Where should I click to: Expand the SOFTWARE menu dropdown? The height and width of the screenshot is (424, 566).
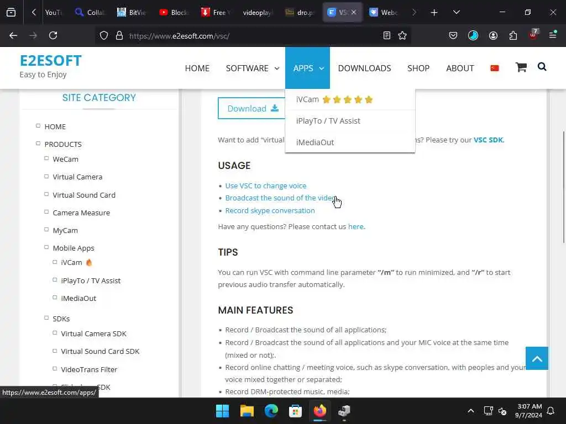253,68
